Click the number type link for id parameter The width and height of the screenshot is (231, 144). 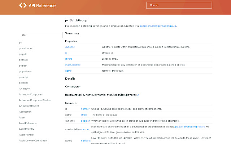click(x=85, y=109)
